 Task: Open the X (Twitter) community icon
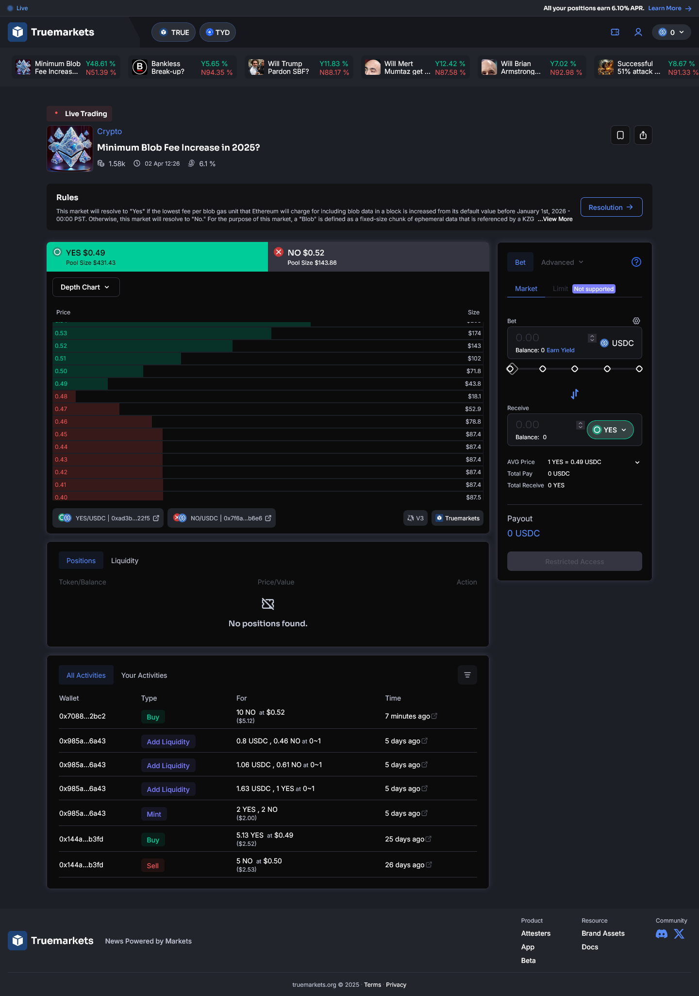(679, 934)
